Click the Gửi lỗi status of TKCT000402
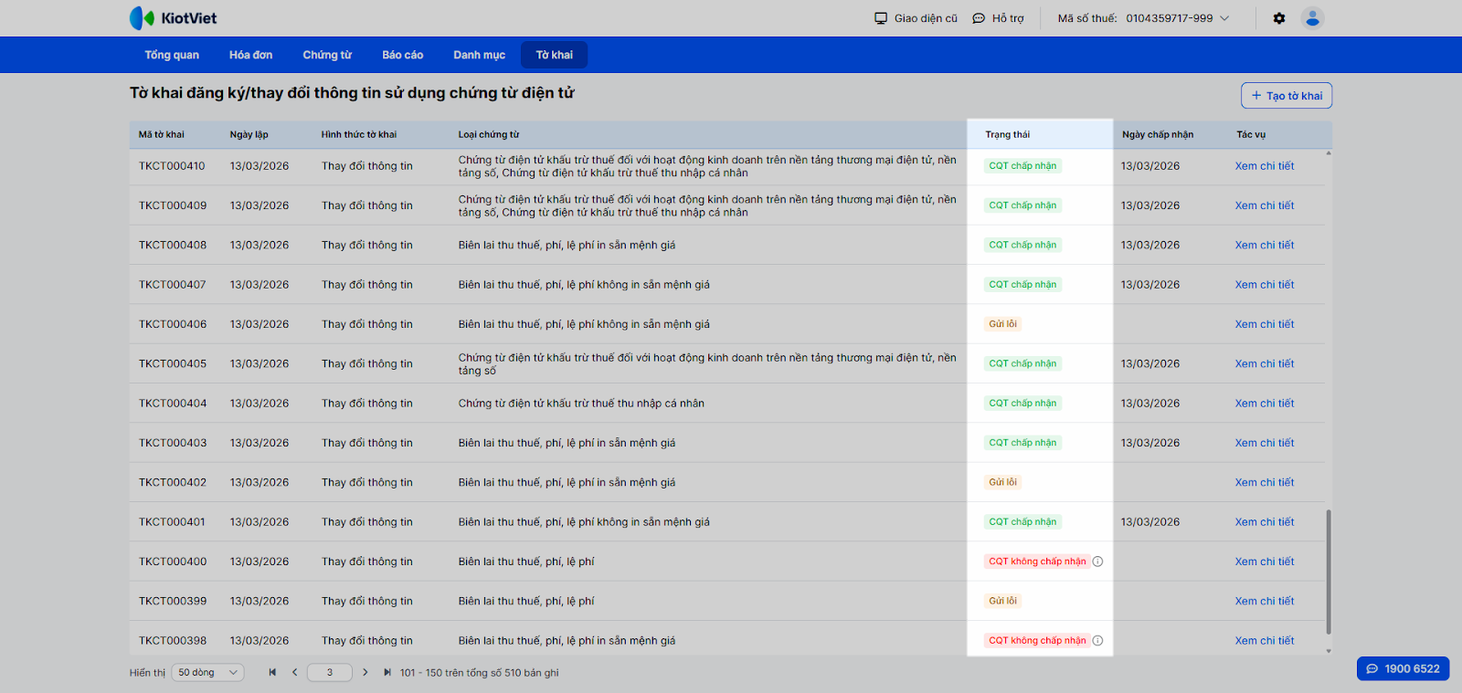1462x693 pixels. 1003,482
